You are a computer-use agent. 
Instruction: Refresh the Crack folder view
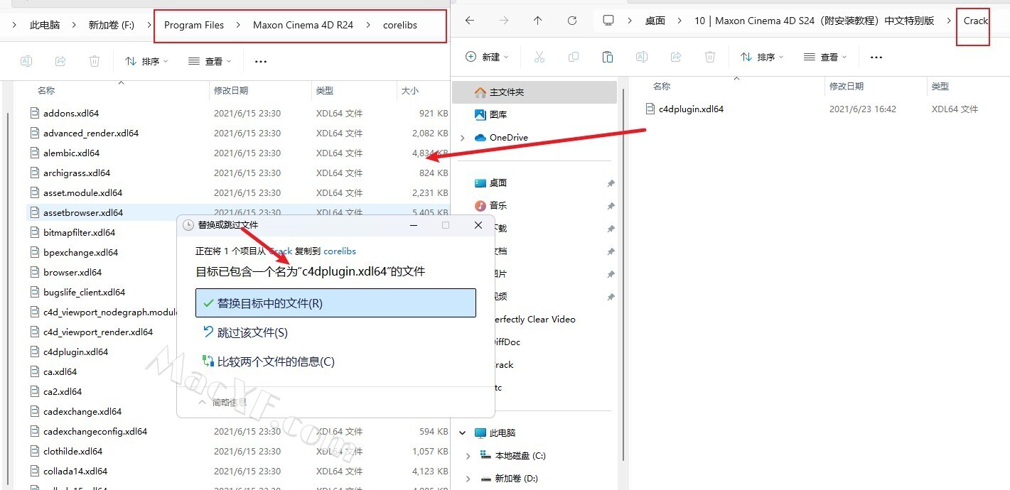572,21
